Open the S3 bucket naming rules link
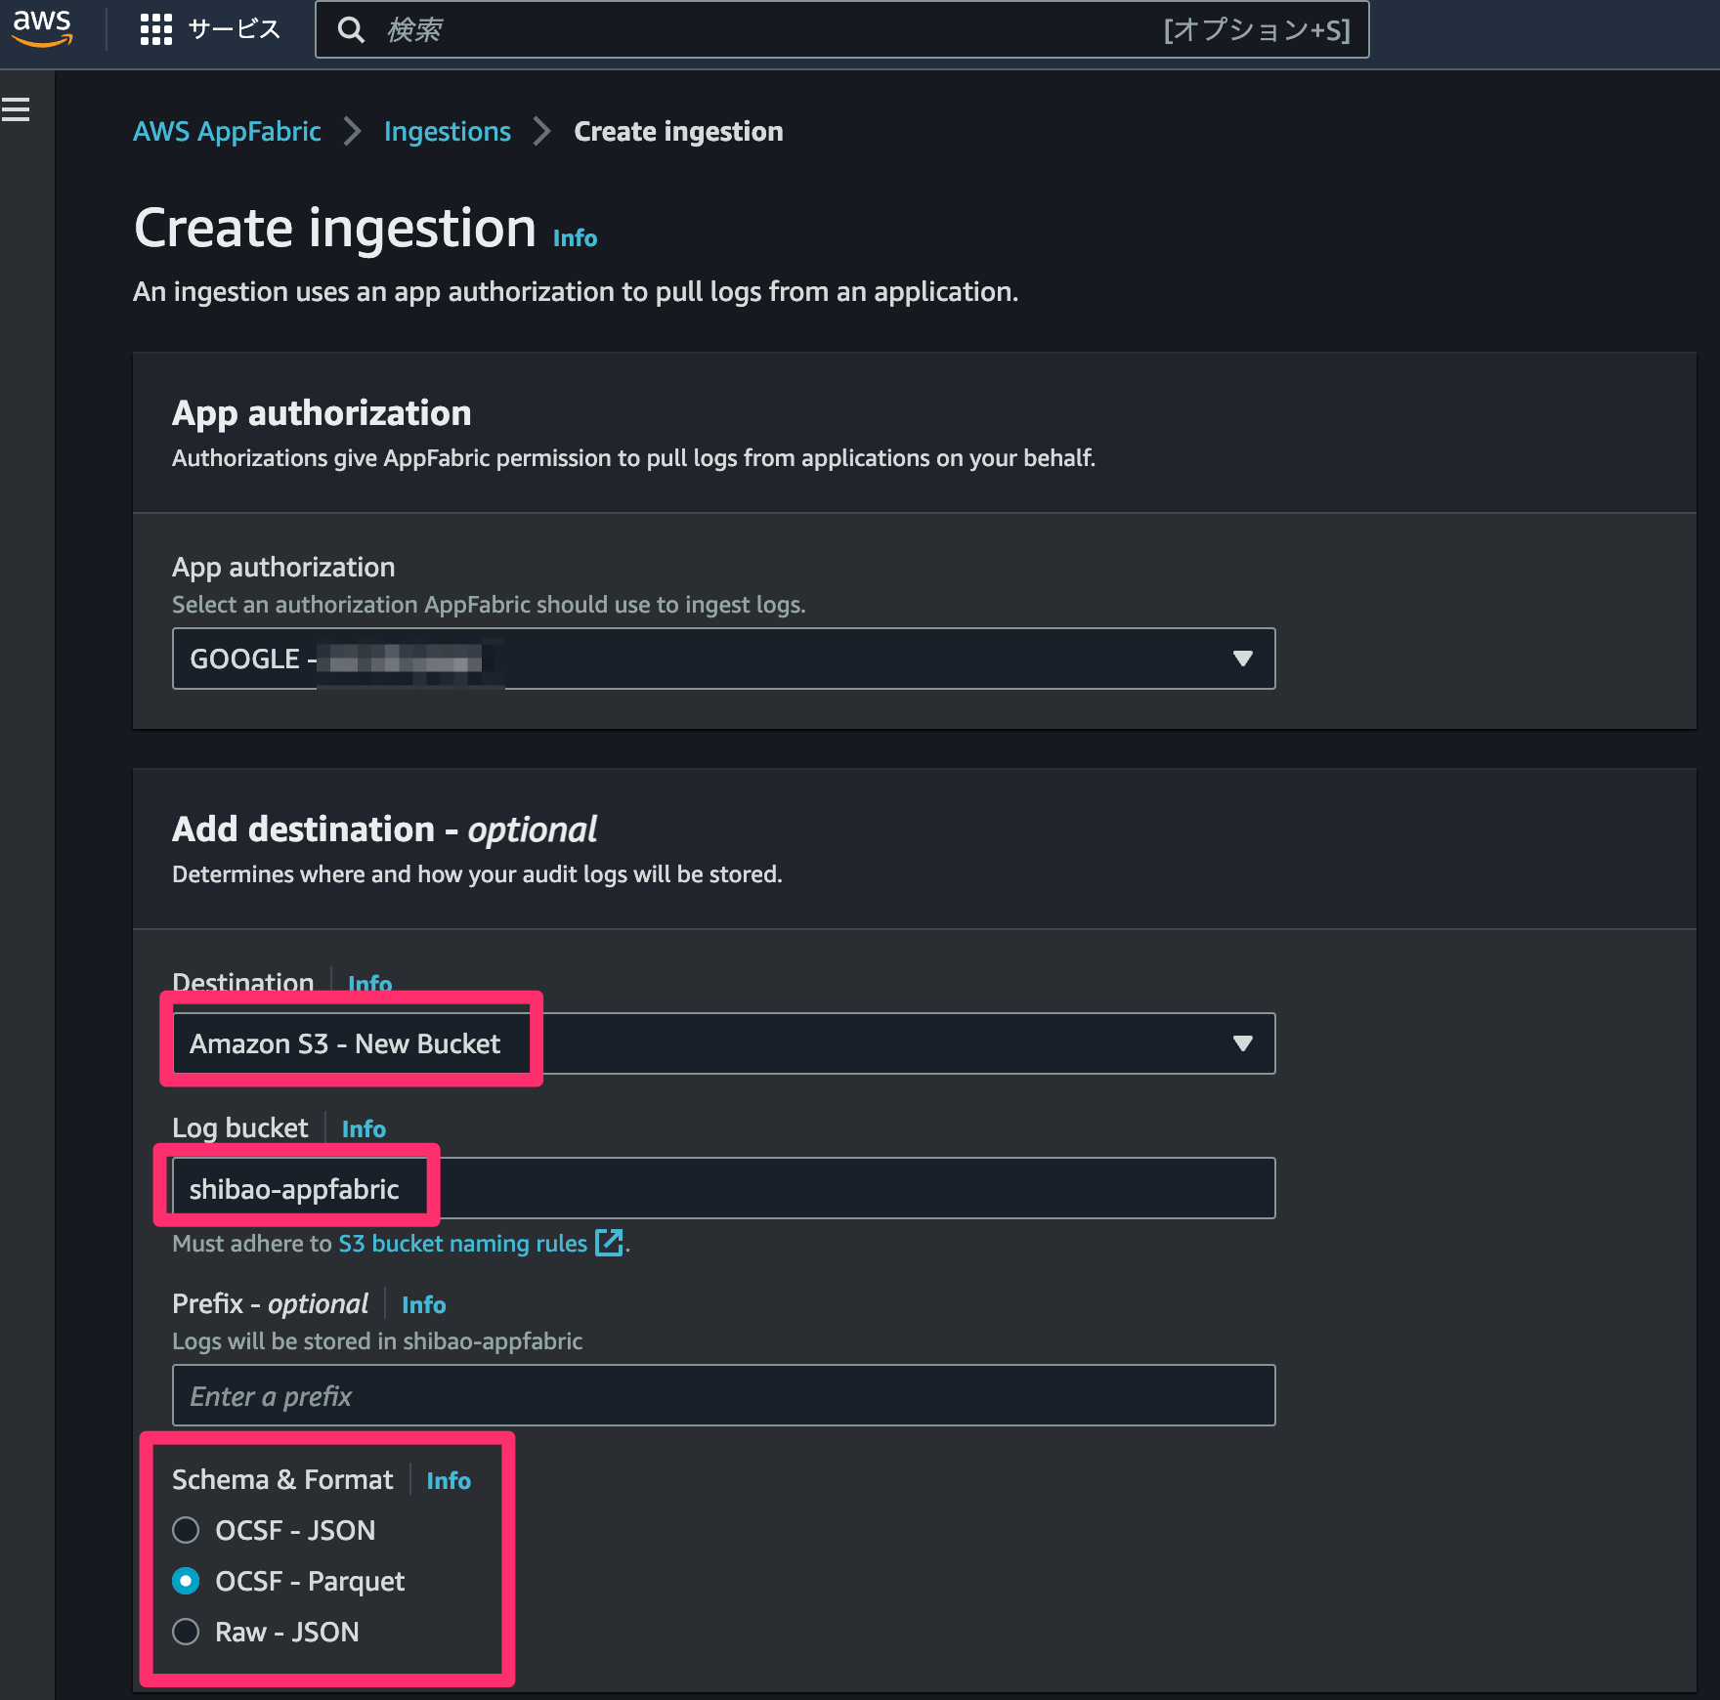Viewport: 1720px width, 1700px height. coord(462,1243)
